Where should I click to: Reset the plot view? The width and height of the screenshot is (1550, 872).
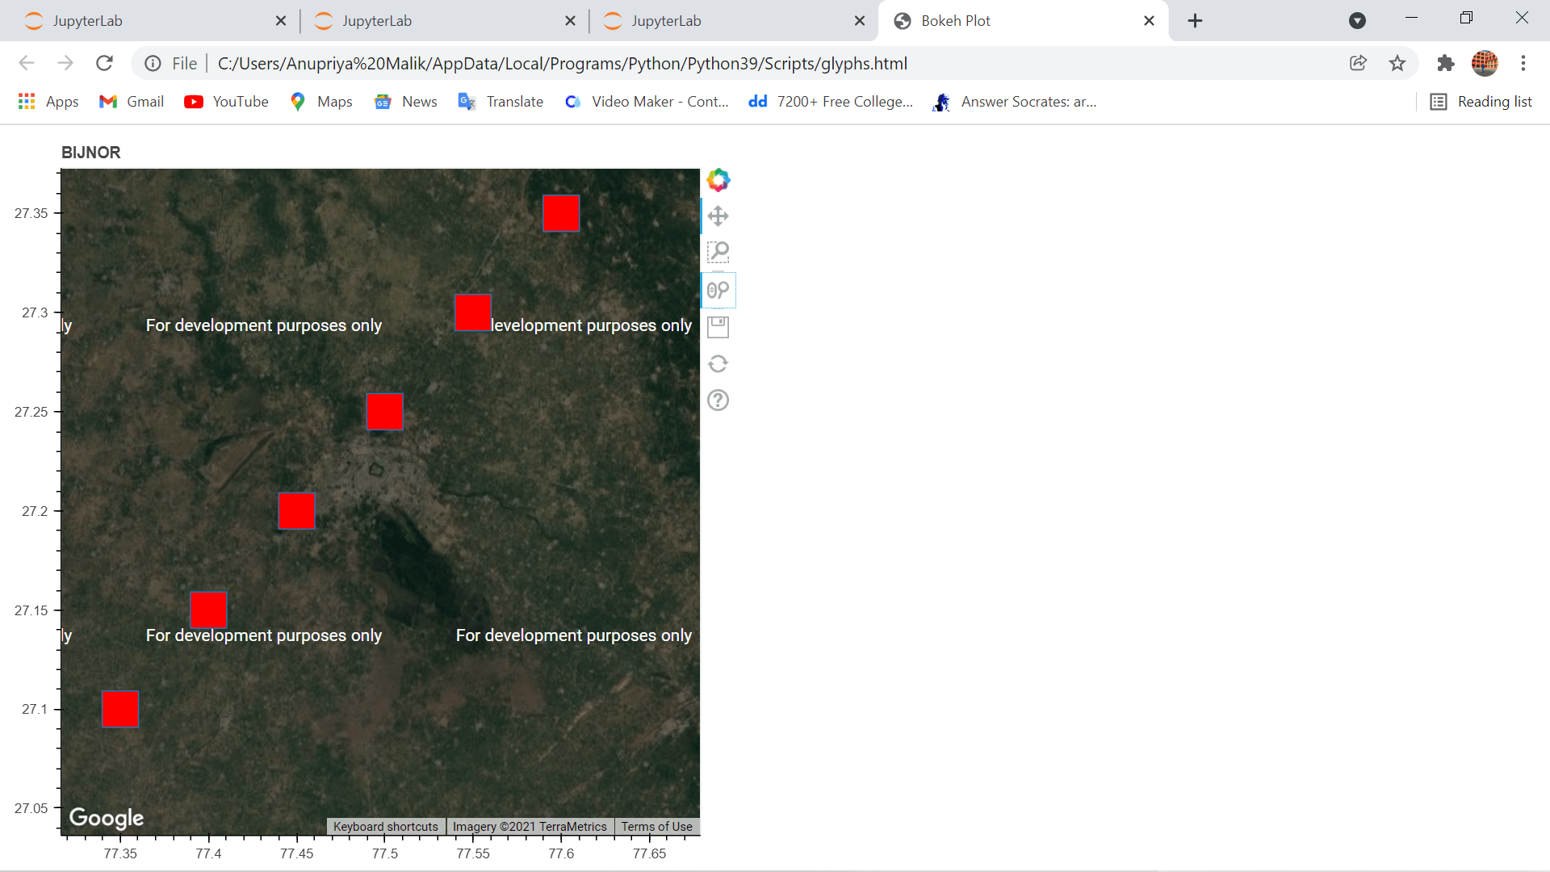coord(718,363)
